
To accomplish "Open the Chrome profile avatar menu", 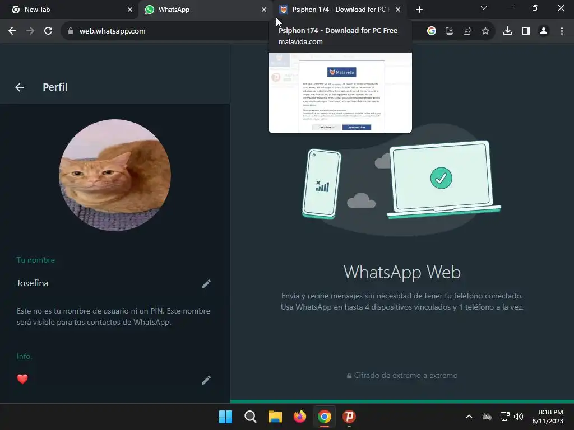I will [544, 31].
